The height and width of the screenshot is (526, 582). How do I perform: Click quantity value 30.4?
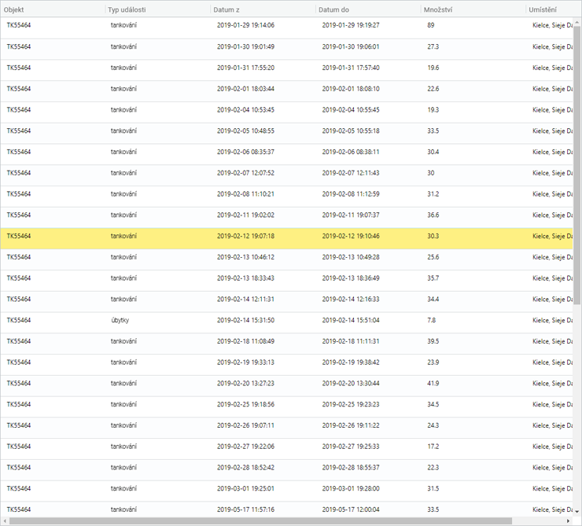433,152
